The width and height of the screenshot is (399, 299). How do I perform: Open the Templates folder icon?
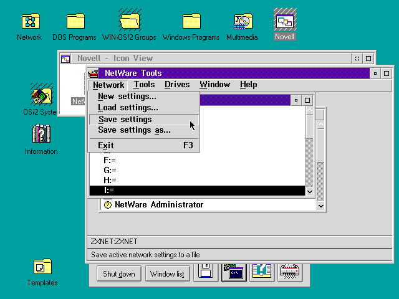point(42,267)
